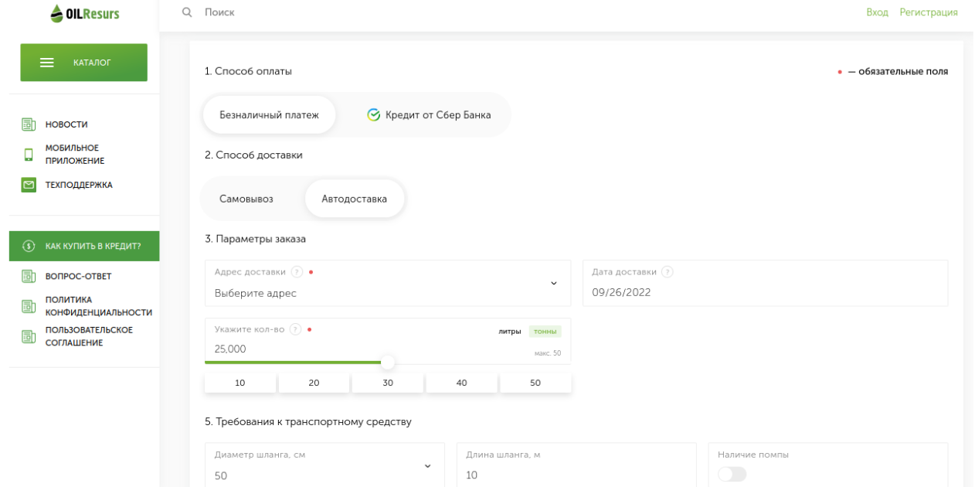
Task: Open the Вопрос-ответ section
Action: point(78,276)
